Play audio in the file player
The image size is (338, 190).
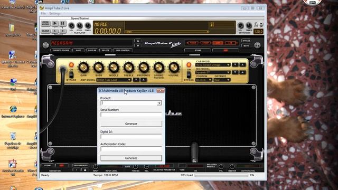pos(55,23)
